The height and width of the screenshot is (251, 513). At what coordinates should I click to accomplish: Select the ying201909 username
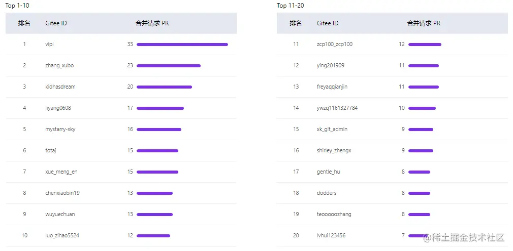(x=331, y=65)
